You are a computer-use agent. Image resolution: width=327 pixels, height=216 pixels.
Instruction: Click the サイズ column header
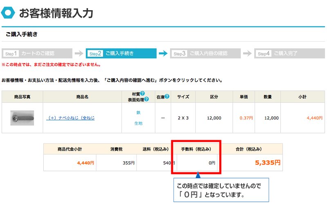pos(183,97)
